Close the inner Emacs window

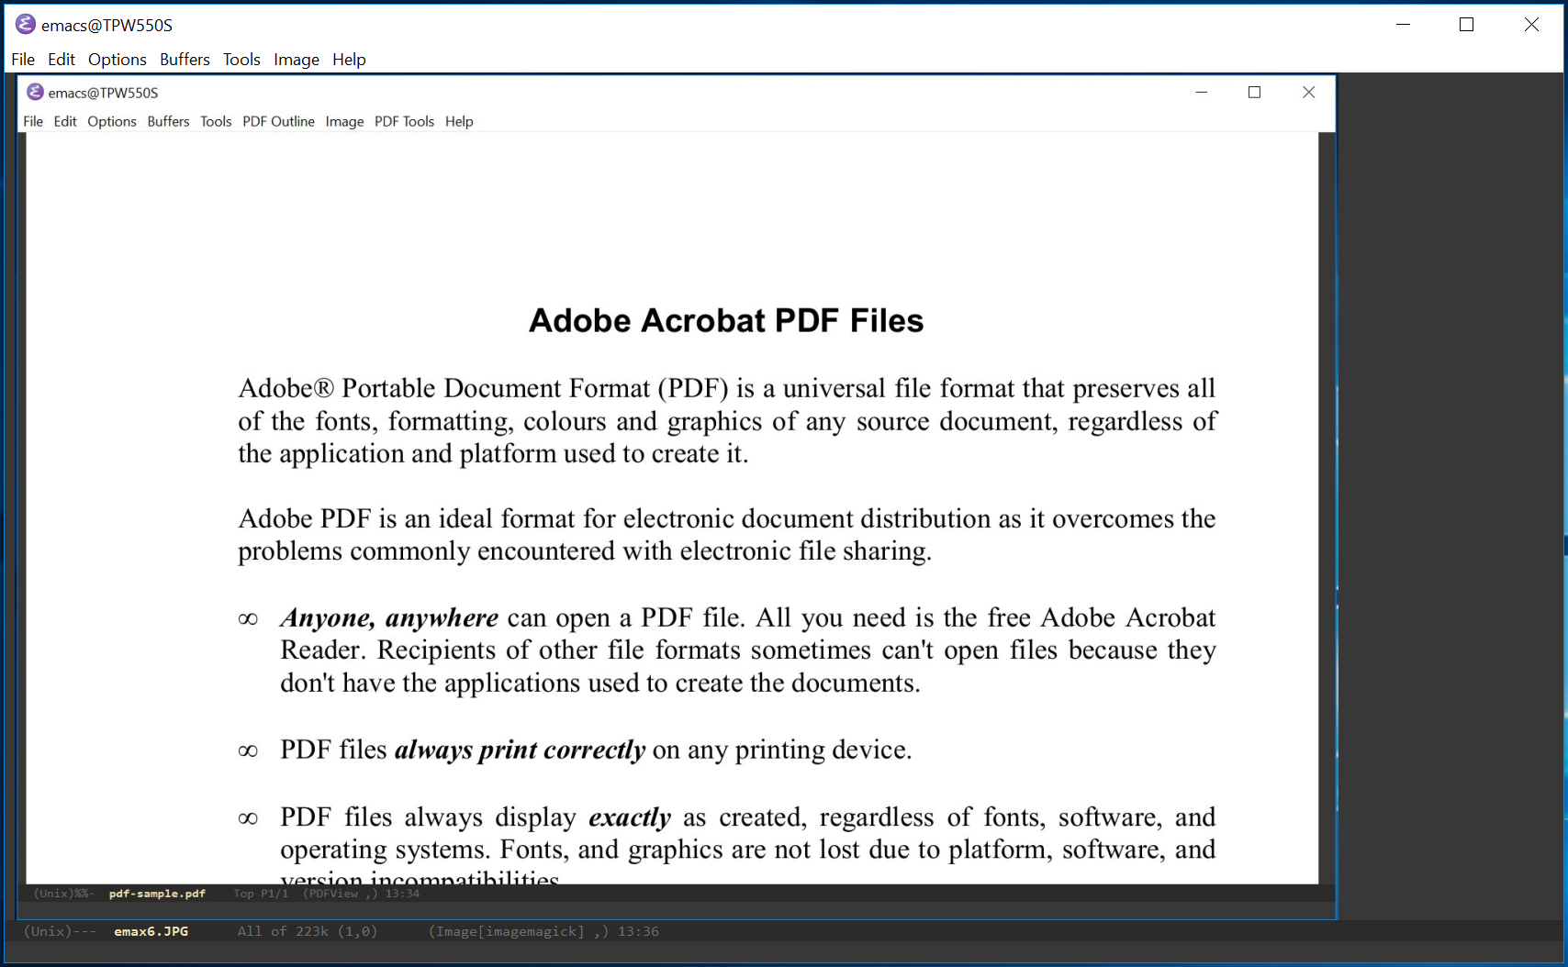click(x=1309, y=92)
